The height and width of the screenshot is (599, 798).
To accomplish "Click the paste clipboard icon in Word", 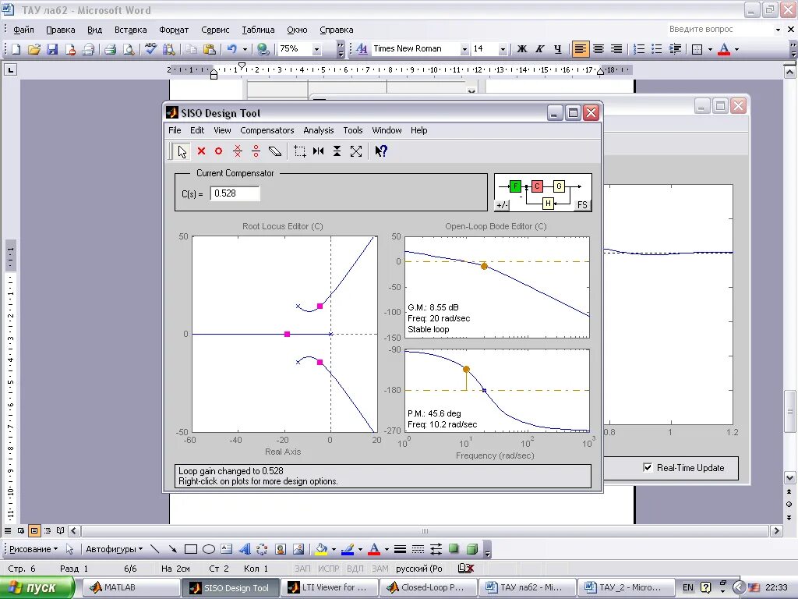I will pyautogui.click(x=209, y=49).
